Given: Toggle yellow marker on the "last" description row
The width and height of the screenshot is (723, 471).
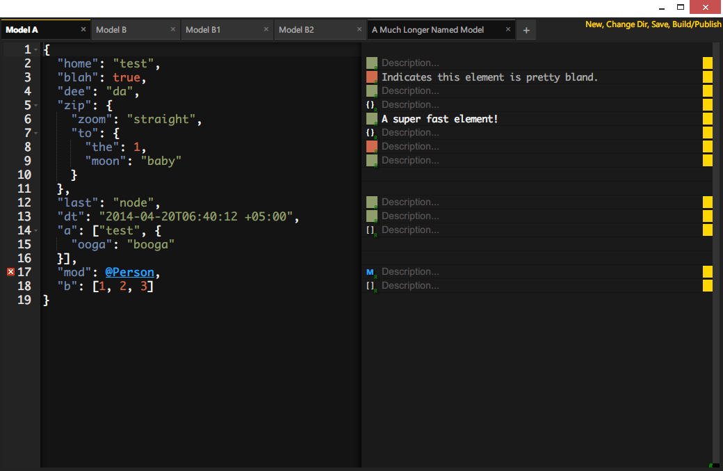Looking at the screenshot, I should coord(707,202).
